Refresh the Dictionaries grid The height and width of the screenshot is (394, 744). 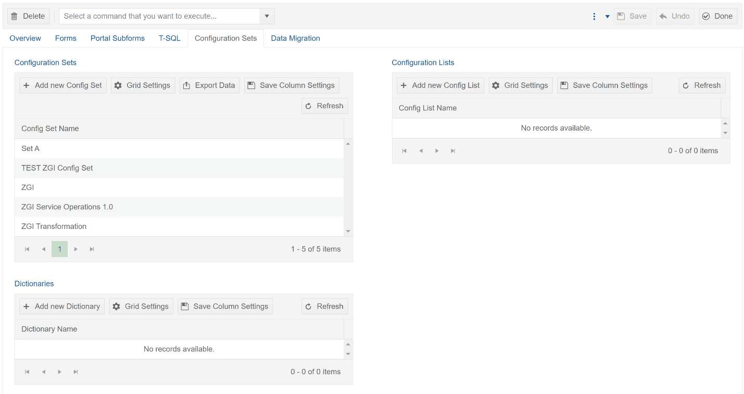[324, 307]
